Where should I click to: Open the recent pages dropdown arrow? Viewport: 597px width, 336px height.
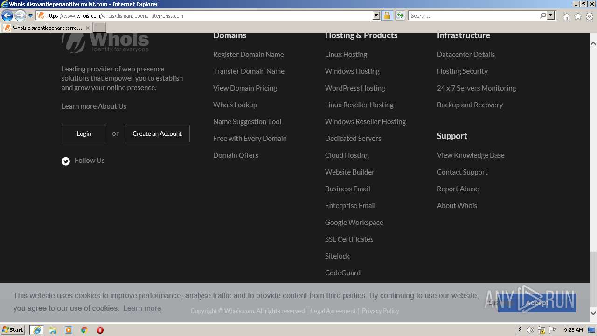31,16
